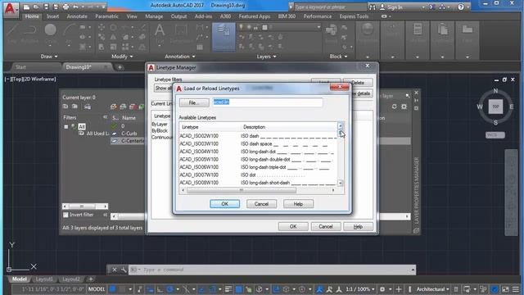Toggle the Invert filter checkbox
Image resolution: width=524 pixels, height=295 pixels.
pyautogui.click(x=65, y=215)
